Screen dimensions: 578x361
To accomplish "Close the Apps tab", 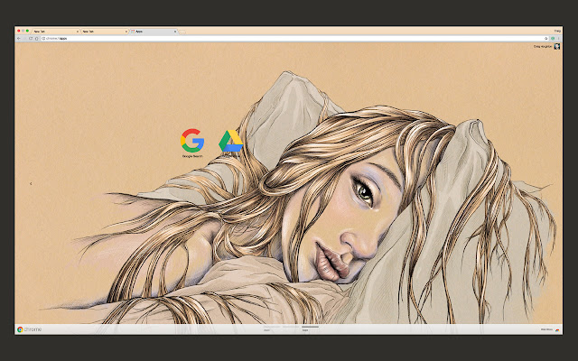I will [x=175, y=32].
